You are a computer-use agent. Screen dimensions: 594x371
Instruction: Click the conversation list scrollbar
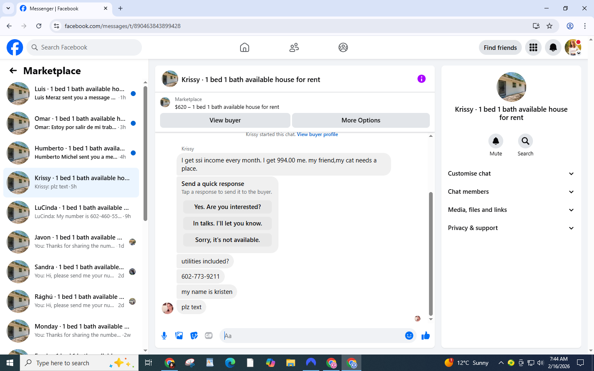(145, 153)
